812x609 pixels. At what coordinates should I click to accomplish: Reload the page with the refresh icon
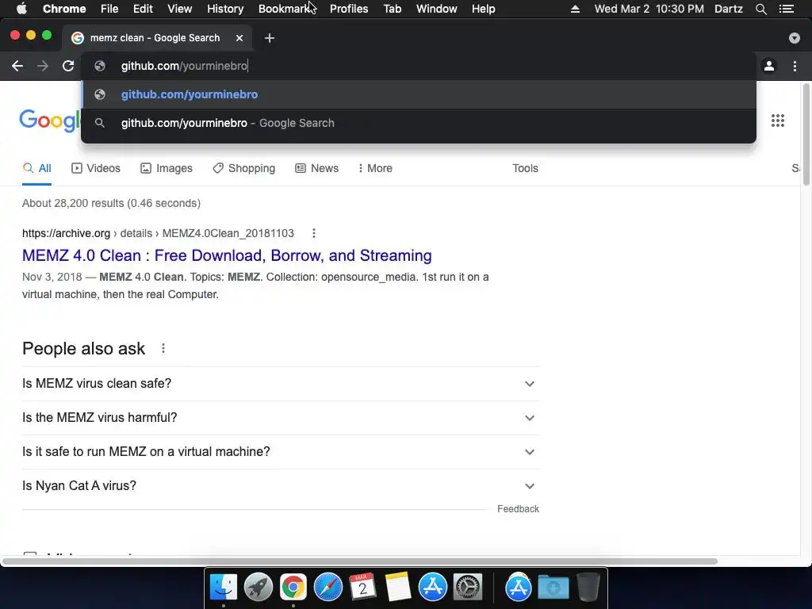click(68, 66)
